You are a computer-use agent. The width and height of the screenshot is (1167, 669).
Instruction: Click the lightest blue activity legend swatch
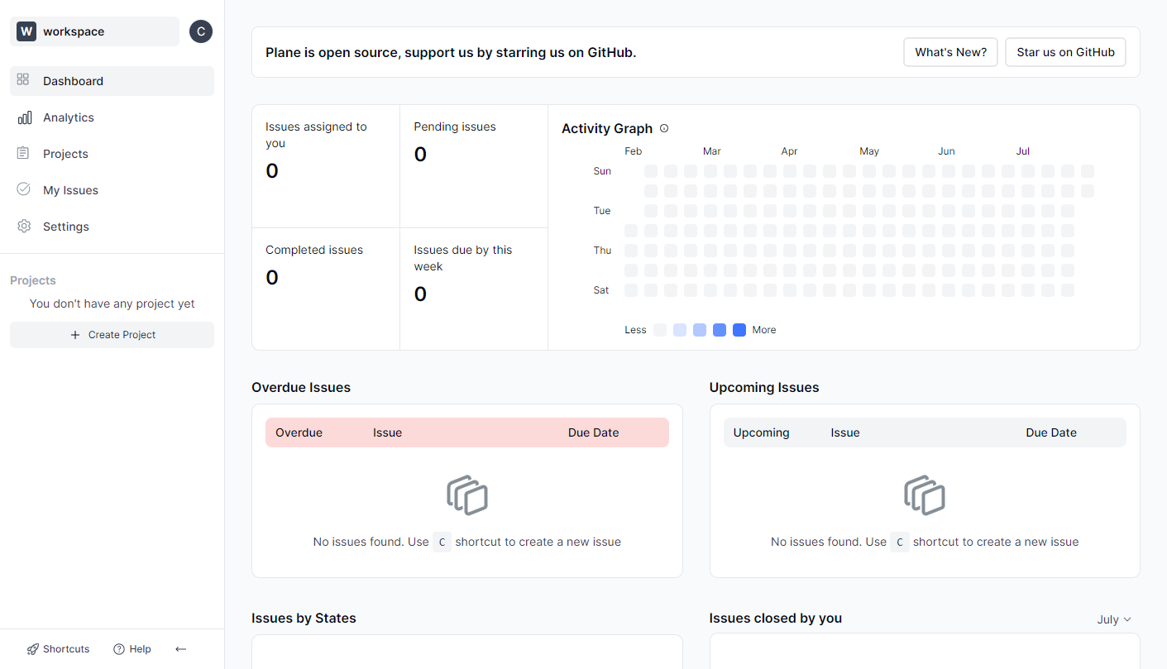(680, 330)
